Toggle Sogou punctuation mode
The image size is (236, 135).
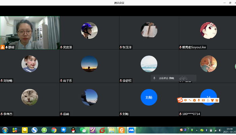coord(190,100)
